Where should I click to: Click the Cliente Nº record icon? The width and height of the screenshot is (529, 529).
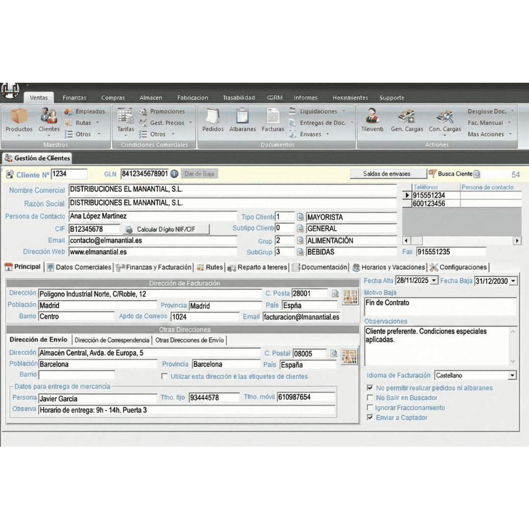10,174
